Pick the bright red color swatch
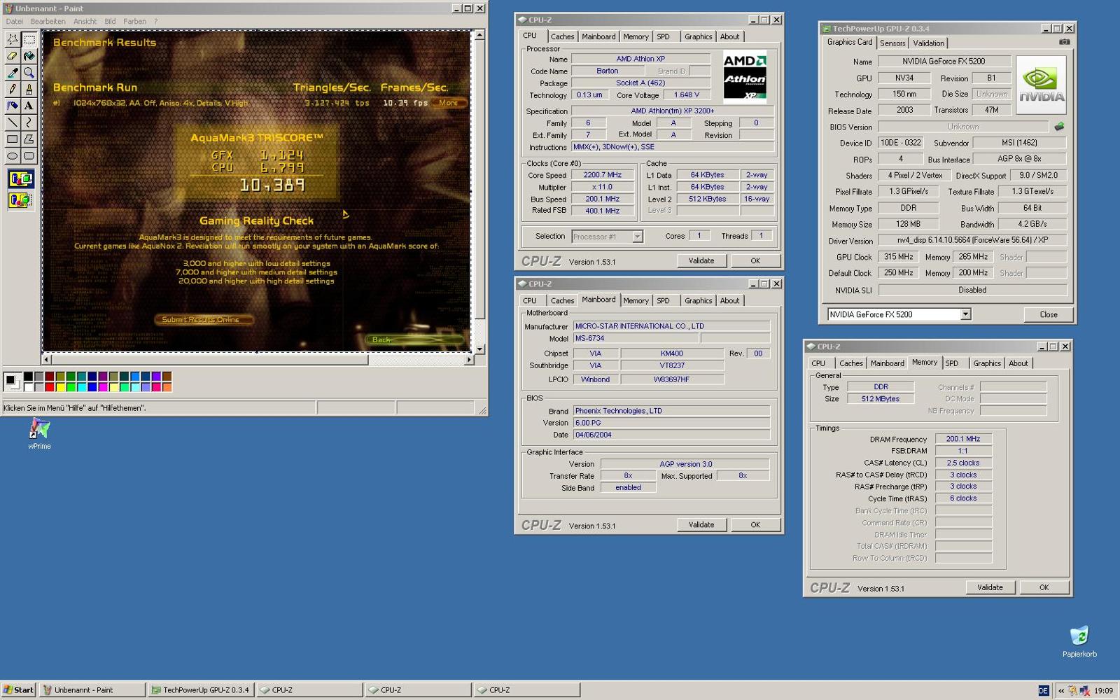This screenshot has width=1120, height=700. 50,387
